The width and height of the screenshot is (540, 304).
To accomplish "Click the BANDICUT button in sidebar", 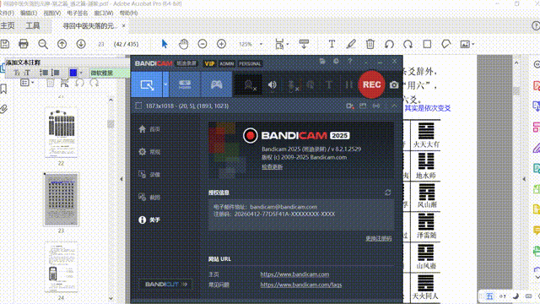I will [x=165, y=285].
